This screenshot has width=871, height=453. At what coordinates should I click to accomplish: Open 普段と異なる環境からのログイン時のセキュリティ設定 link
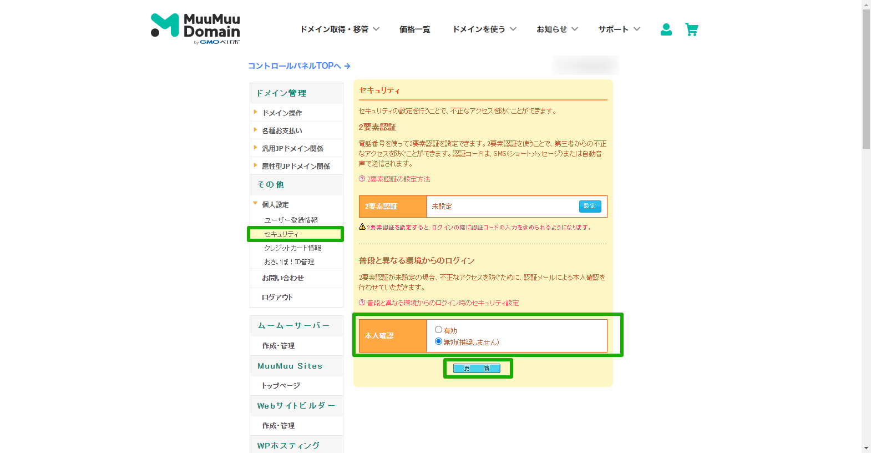click(x=443, y=303)
